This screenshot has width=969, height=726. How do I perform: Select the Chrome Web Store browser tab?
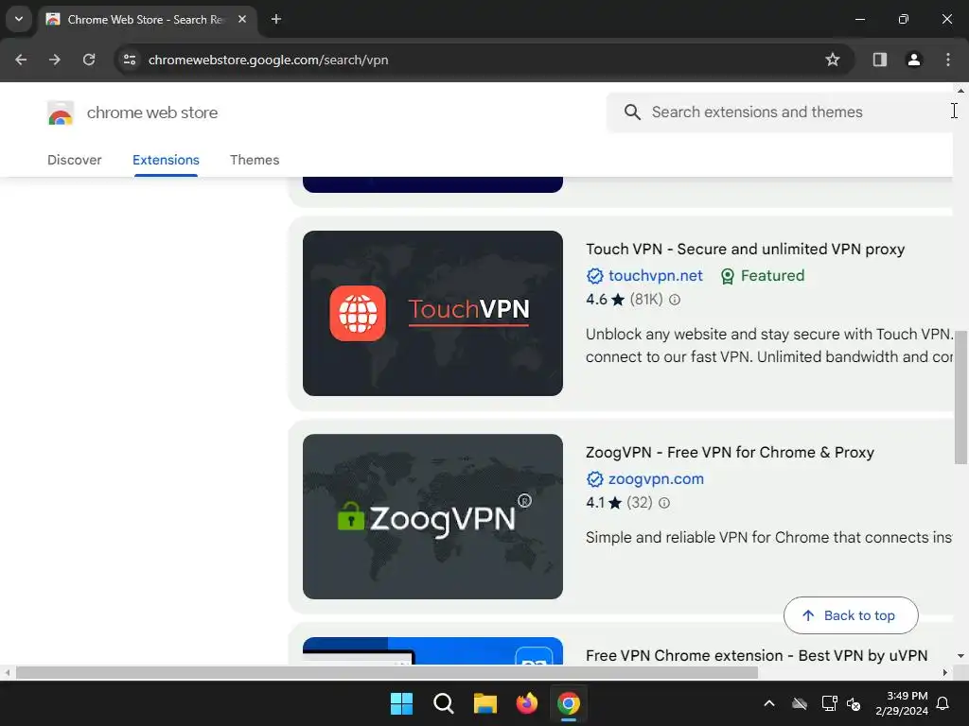pos(147,19)
